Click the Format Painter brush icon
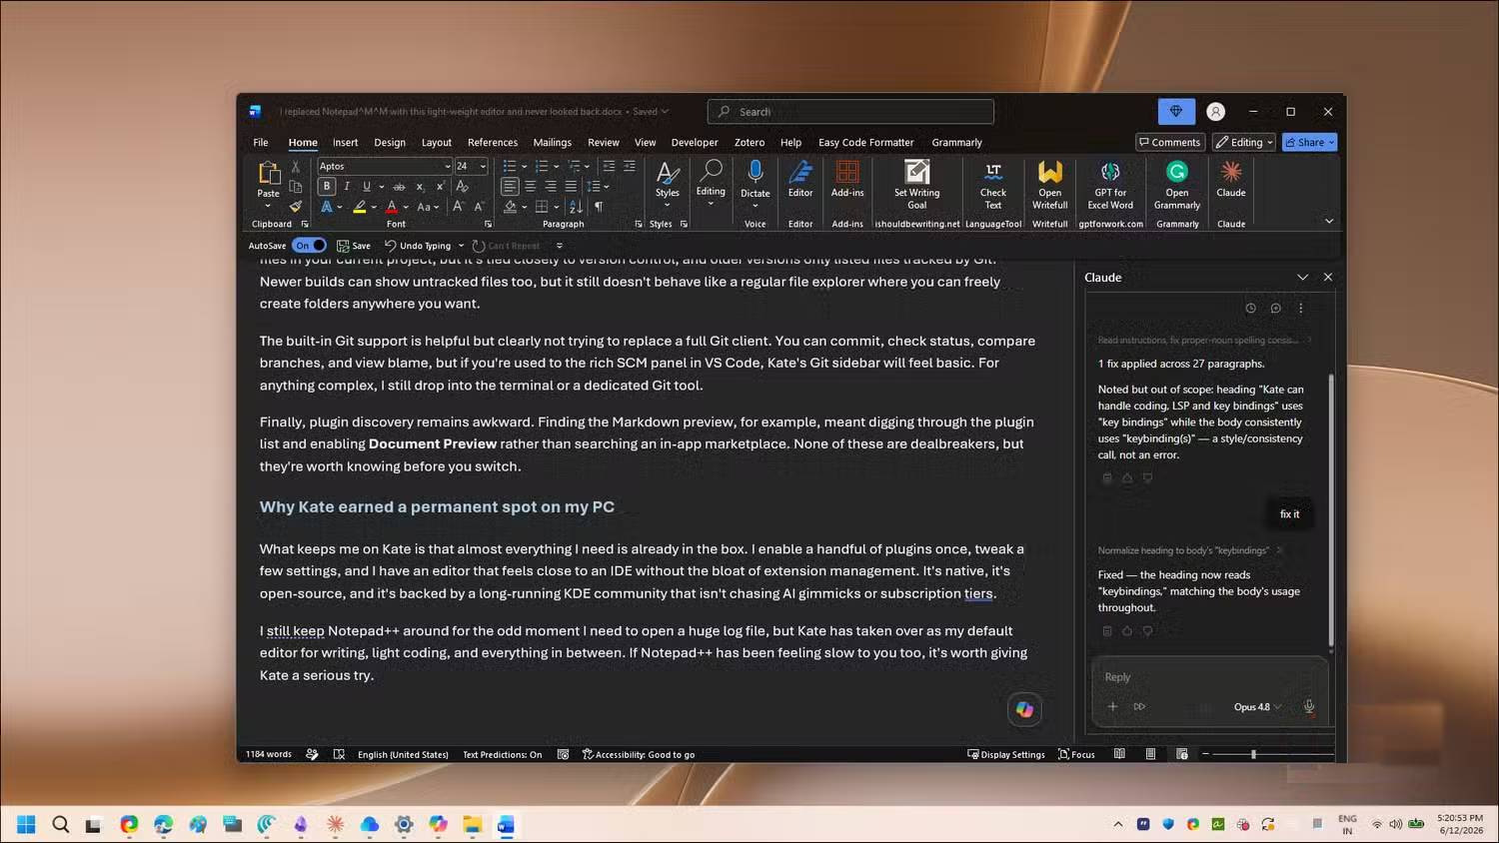This screenshot has width=1499, height=843. point(296,207)
